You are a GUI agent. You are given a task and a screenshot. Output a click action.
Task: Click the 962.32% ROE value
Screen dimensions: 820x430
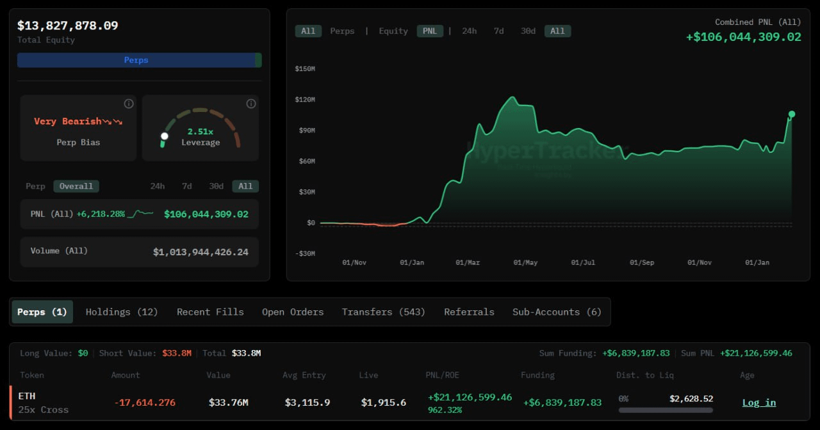(x=445, y=410)
